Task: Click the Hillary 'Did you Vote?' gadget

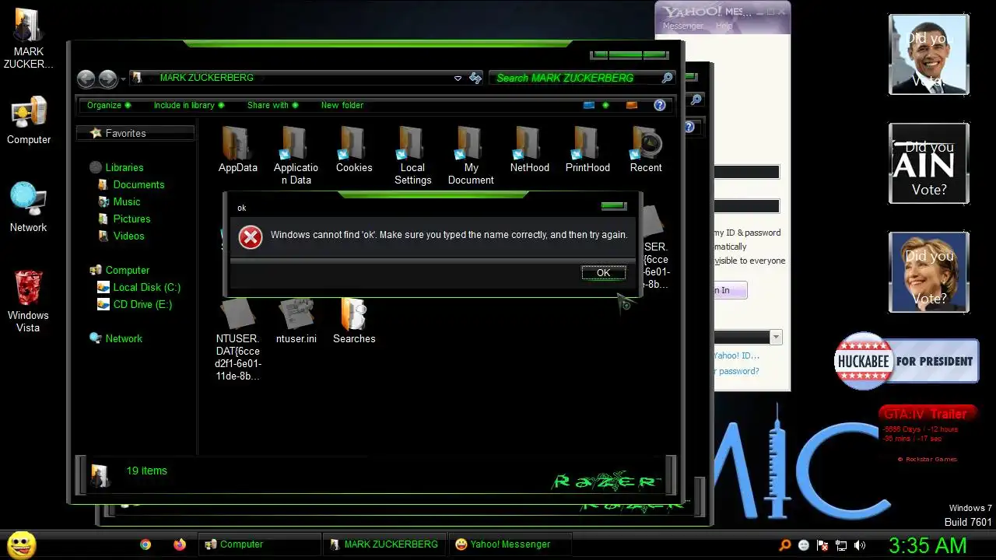Action: 929,272
